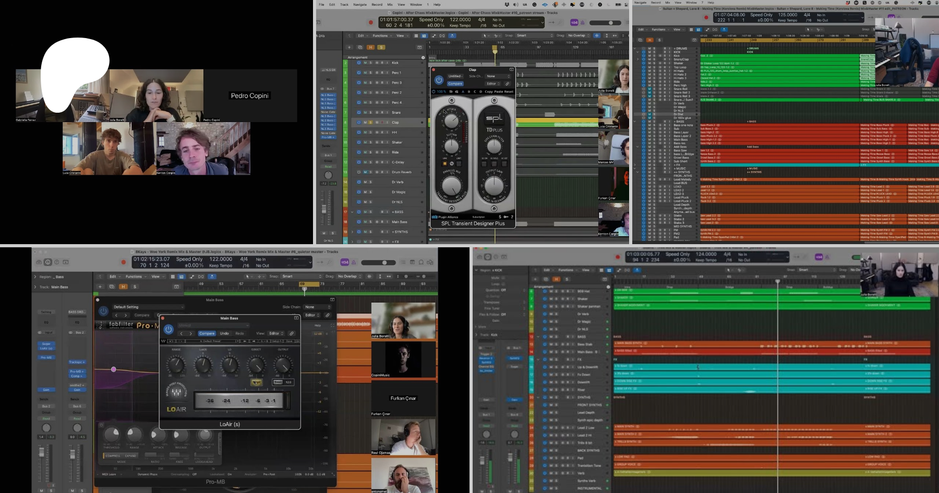Click the Output Gain knob on SPL plugin
Image resolution: width=939 pixels, height=493 pixels.
click(493, 185)
